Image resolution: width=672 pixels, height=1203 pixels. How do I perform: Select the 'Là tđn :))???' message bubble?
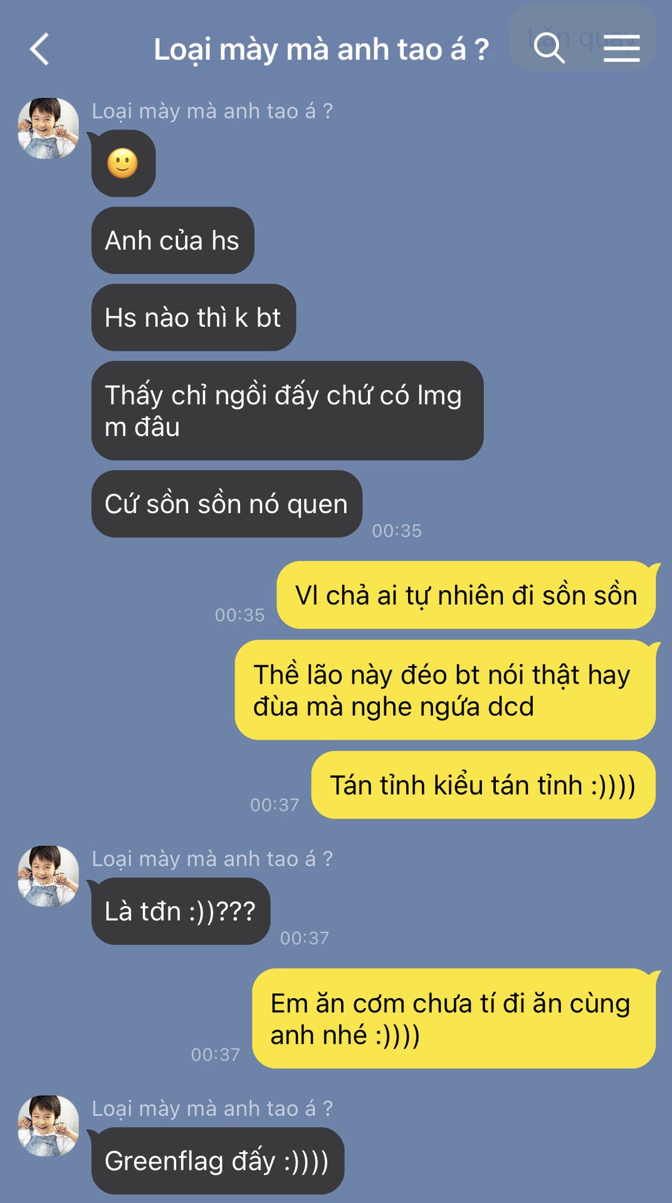point(181,911)
